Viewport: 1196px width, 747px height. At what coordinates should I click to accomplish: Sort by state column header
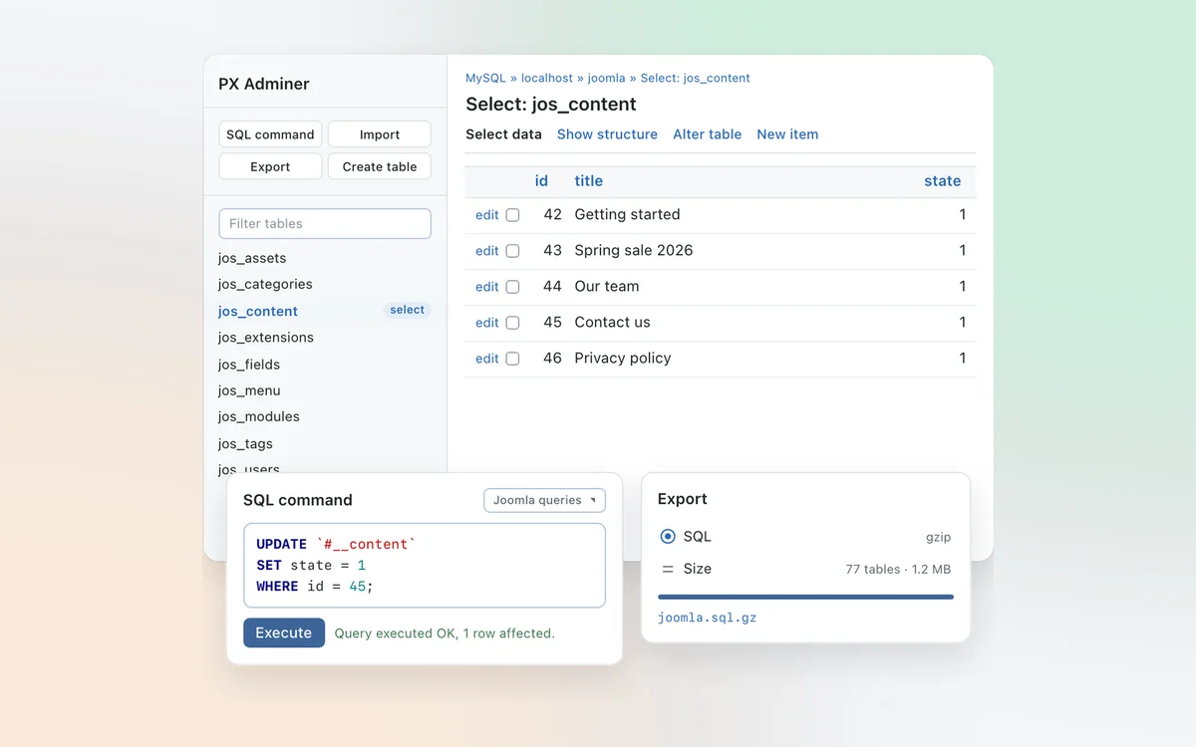pyautogui.click(x=942, y=181)
